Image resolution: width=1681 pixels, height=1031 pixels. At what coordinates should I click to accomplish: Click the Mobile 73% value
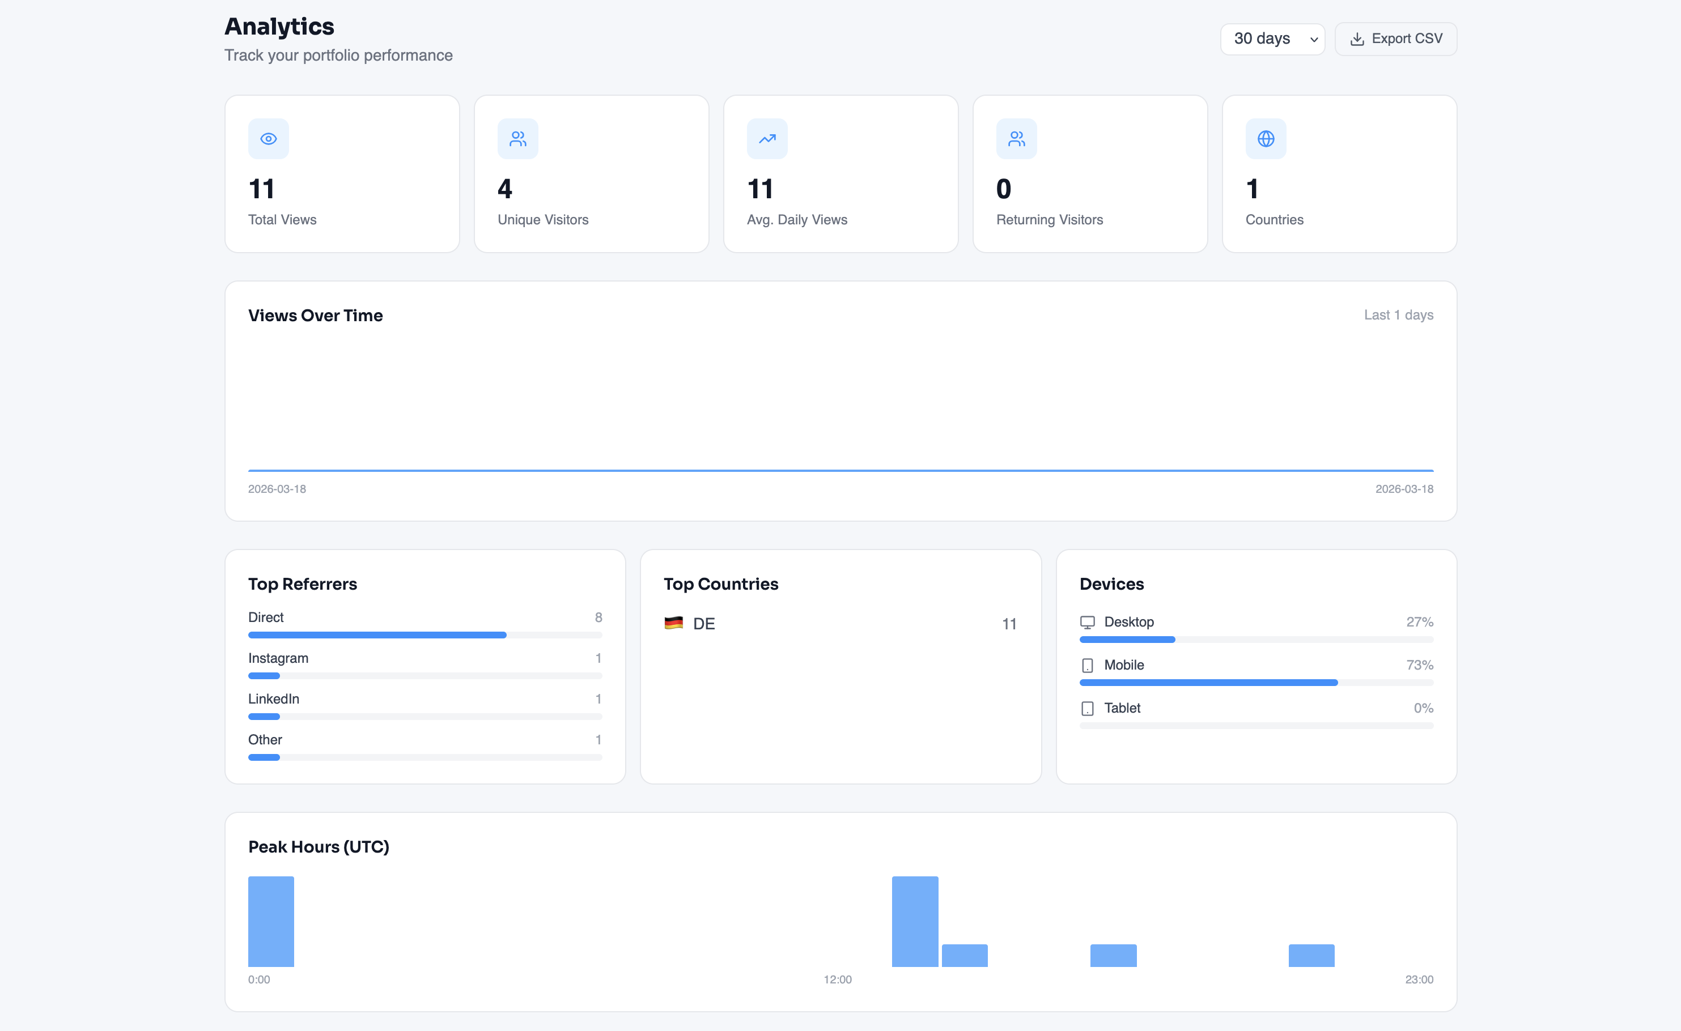(x=1419, y=665)
